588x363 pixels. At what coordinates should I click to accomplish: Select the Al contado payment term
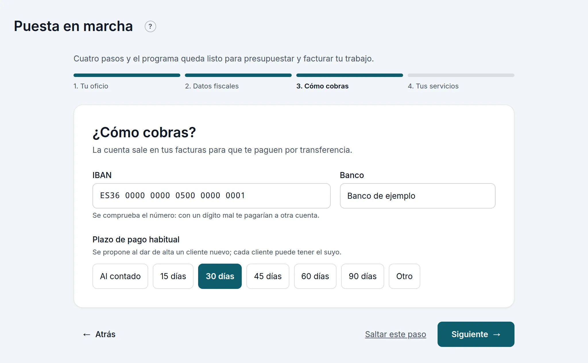click(120, 276)
